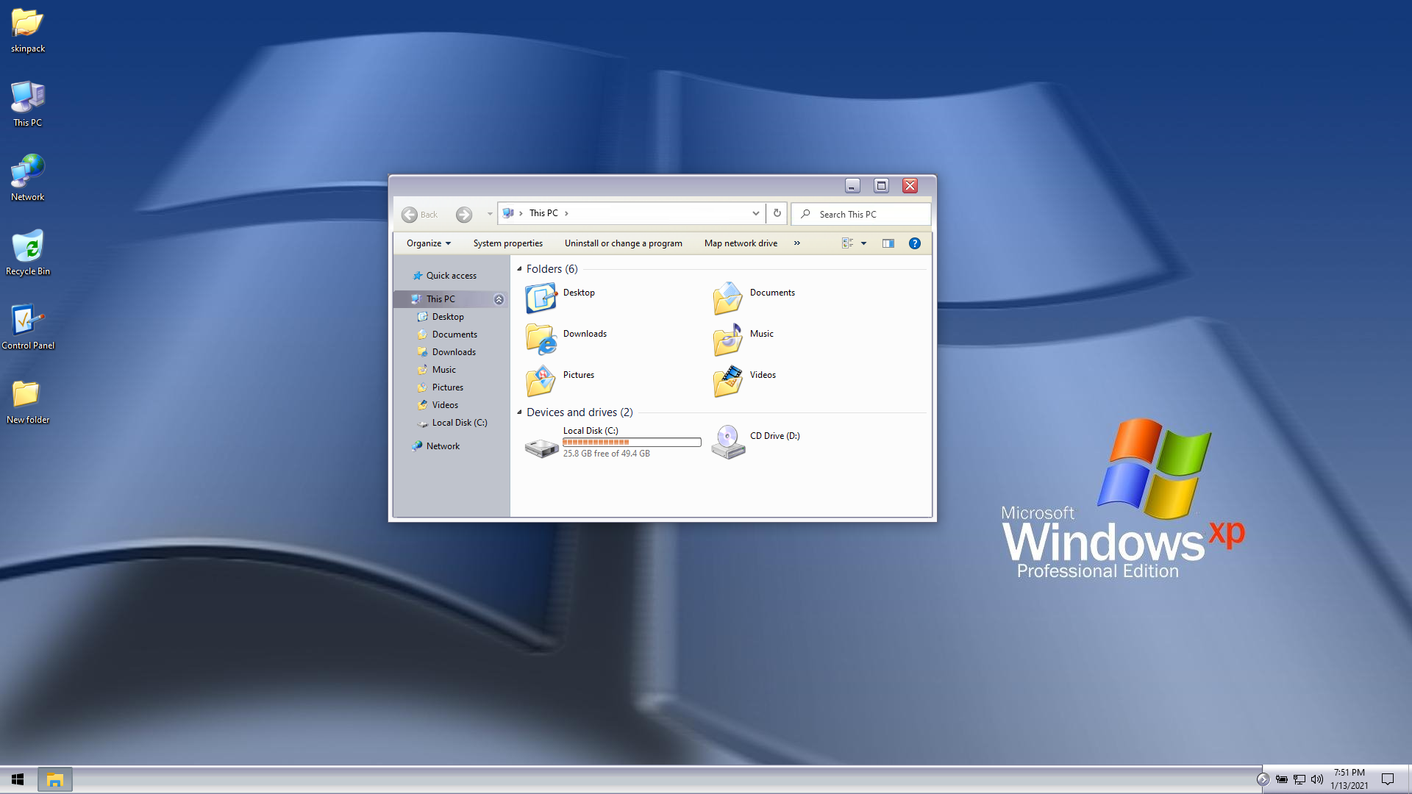Show more toolbar commands via double chevron
This screenshot has width=1412, height=794.
coord(796,243)
